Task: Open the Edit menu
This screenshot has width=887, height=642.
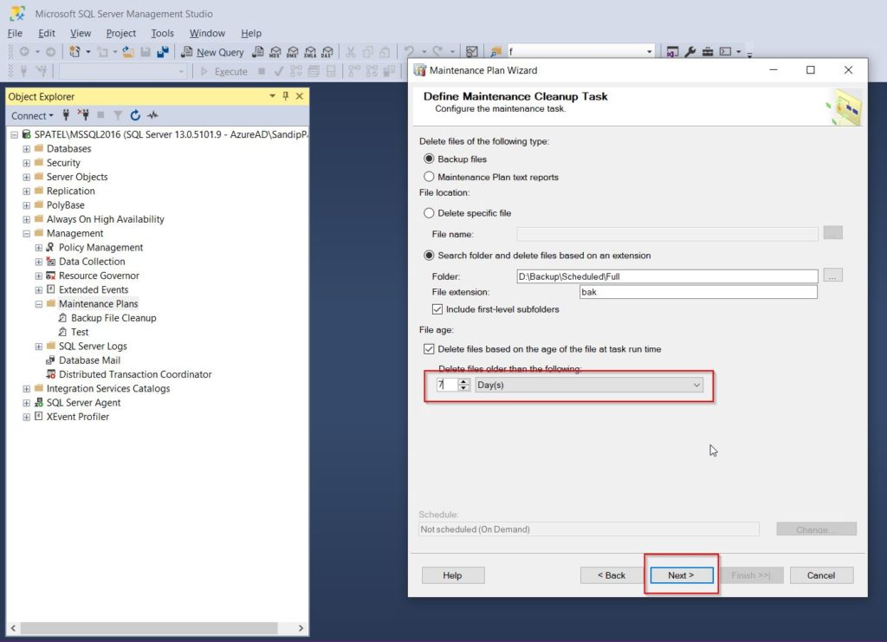Action: [x=47, y=34]
